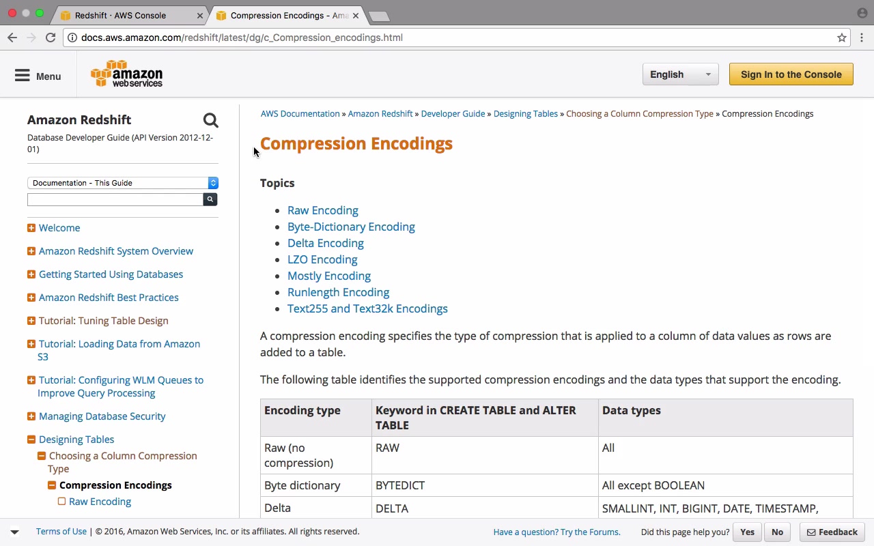The image size is (874, 546).
Task: Open search via the magnifier beside Amazon Redshift
Action: [210, 121]
